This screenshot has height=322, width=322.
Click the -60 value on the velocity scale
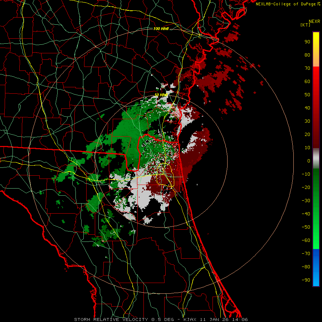[306, 240]
